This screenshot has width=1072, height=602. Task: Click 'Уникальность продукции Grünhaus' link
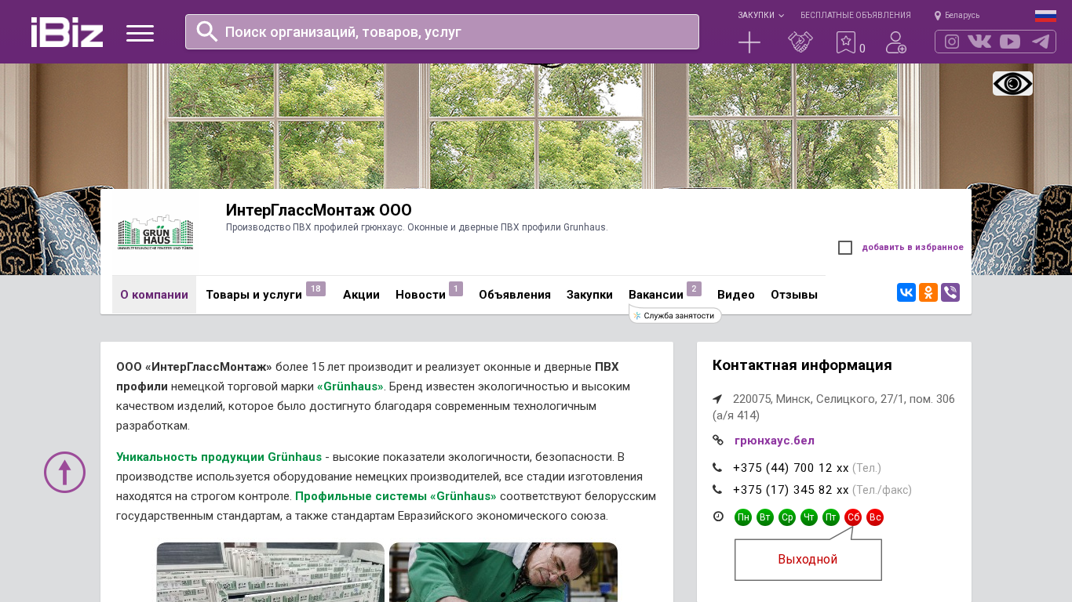click(219, 457)
